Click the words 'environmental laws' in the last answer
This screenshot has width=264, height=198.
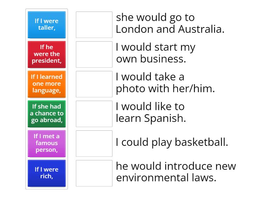point(166,178)
